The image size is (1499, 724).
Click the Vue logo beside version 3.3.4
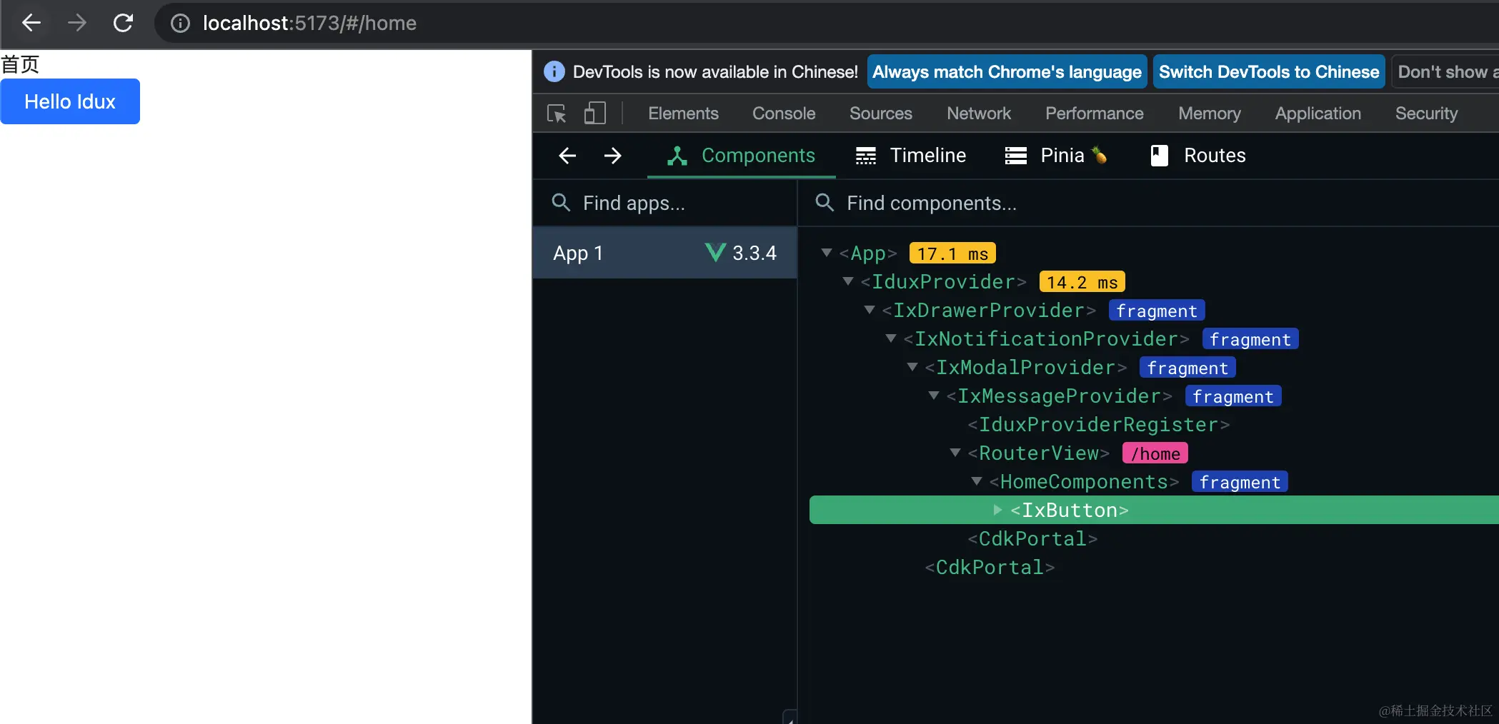point(715,253)
